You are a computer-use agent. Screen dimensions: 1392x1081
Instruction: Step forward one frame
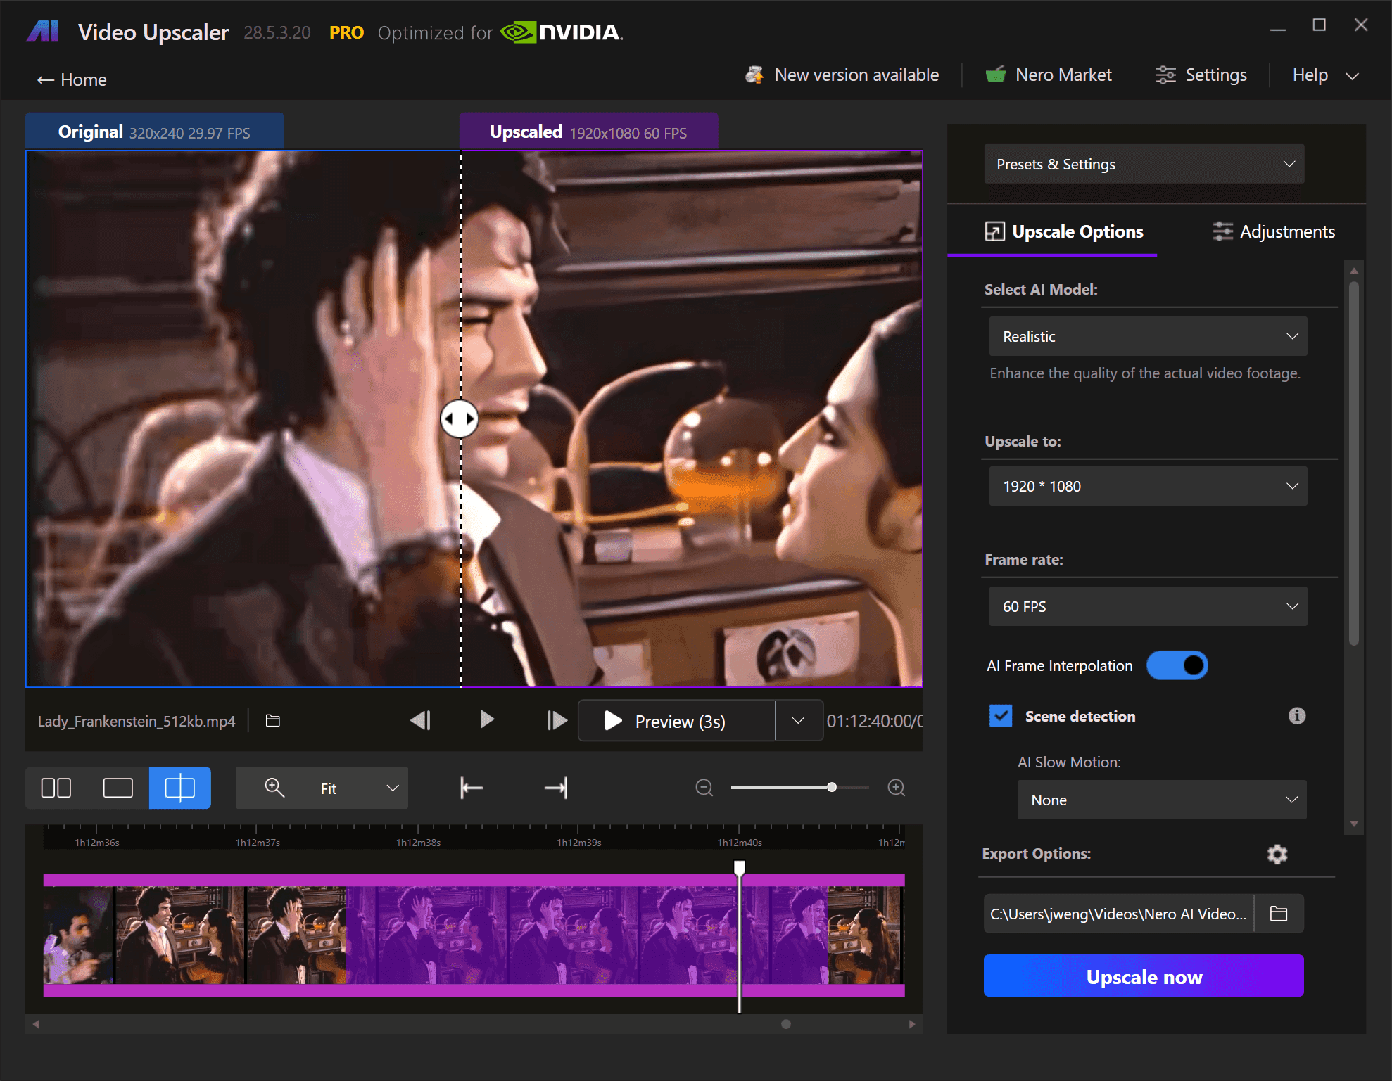[x=557, y=720]
